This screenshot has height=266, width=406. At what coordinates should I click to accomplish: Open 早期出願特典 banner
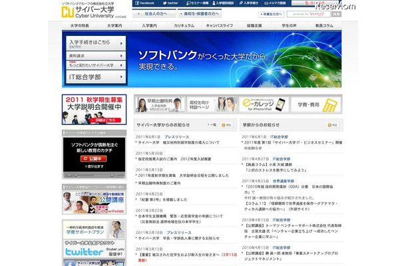(160, 105)
